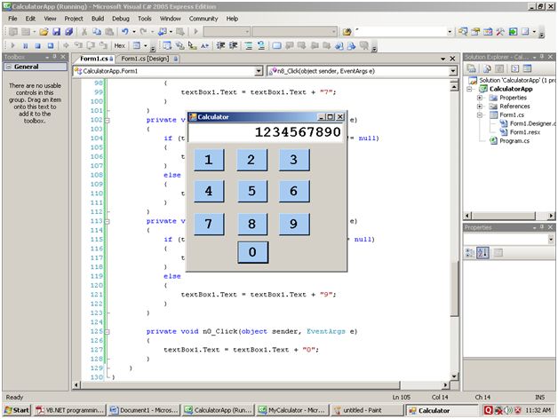Click the Open File folder icon

click(x=44, y=31)
